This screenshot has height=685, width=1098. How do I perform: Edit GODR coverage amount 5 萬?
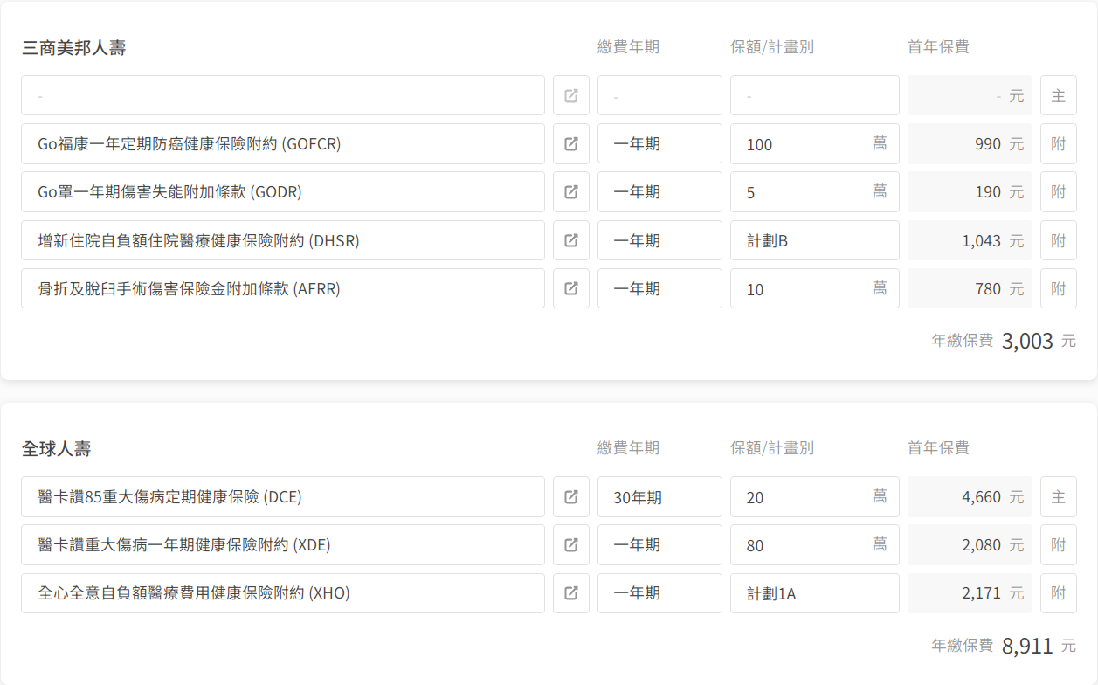point(815,191)
